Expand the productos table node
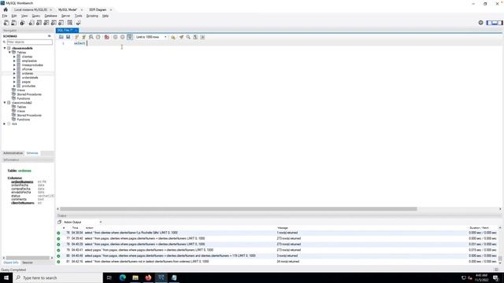 pyautogui.click(x=14, y=86)
